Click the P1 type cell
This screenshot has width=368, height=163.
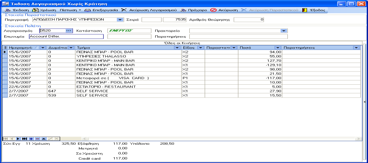(x=194, y=78)
